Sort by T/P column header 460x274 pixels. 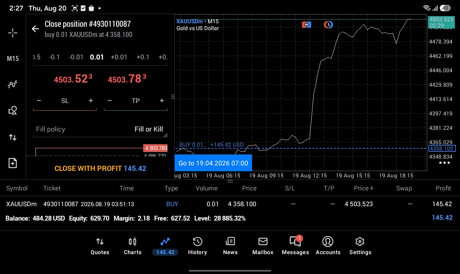pyautogui.click(x=329, y=188)
